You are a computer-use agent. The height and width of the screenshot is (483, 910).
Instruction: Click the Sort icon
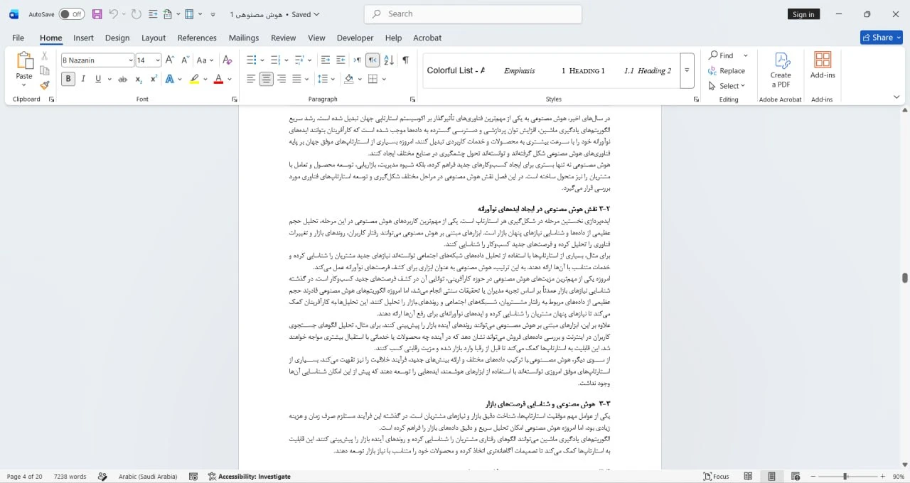pyautogui.click(x=390, y=60)
